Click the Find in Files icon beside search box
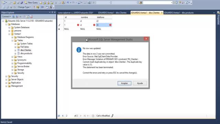Viewport: 220px width, 124px height. pos(141,3)
